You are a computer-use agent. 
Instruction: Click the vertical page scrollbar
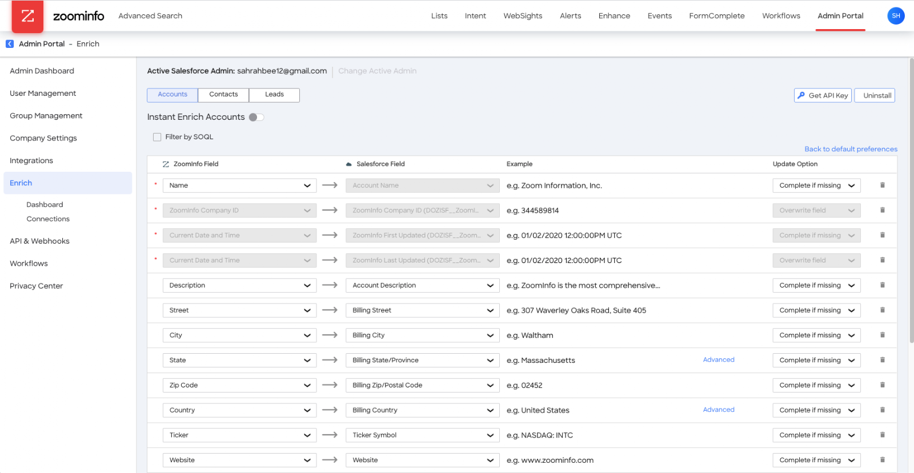pyautogui.click(x=911, y=200)
